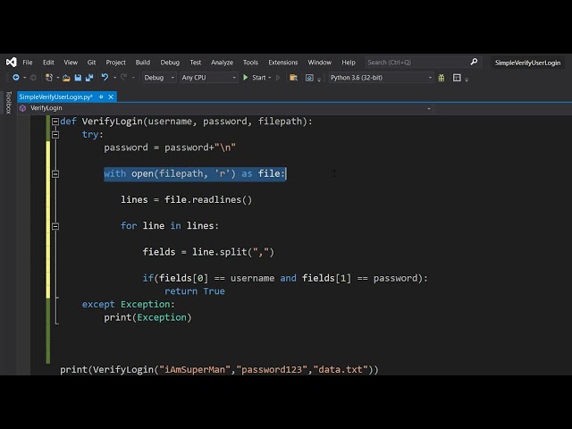
Task: Click the Redo icon
Action: tap(124, 77)
